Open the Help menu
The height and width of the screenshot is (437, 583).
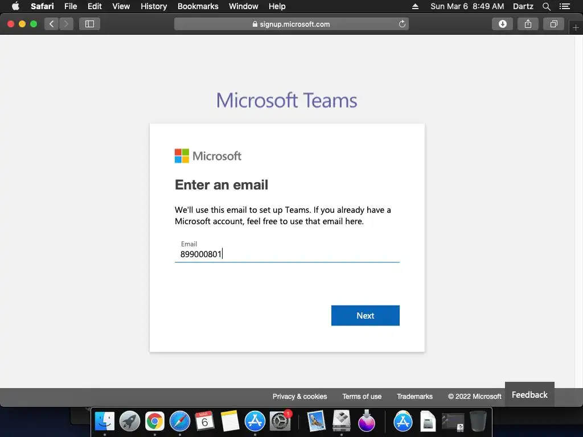[277, 6]
